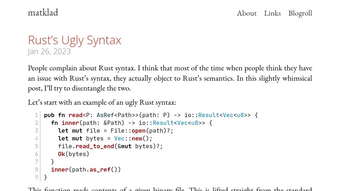Click the date Jan 26, 2023
The image size is (340, 191).
pos(49,52)
